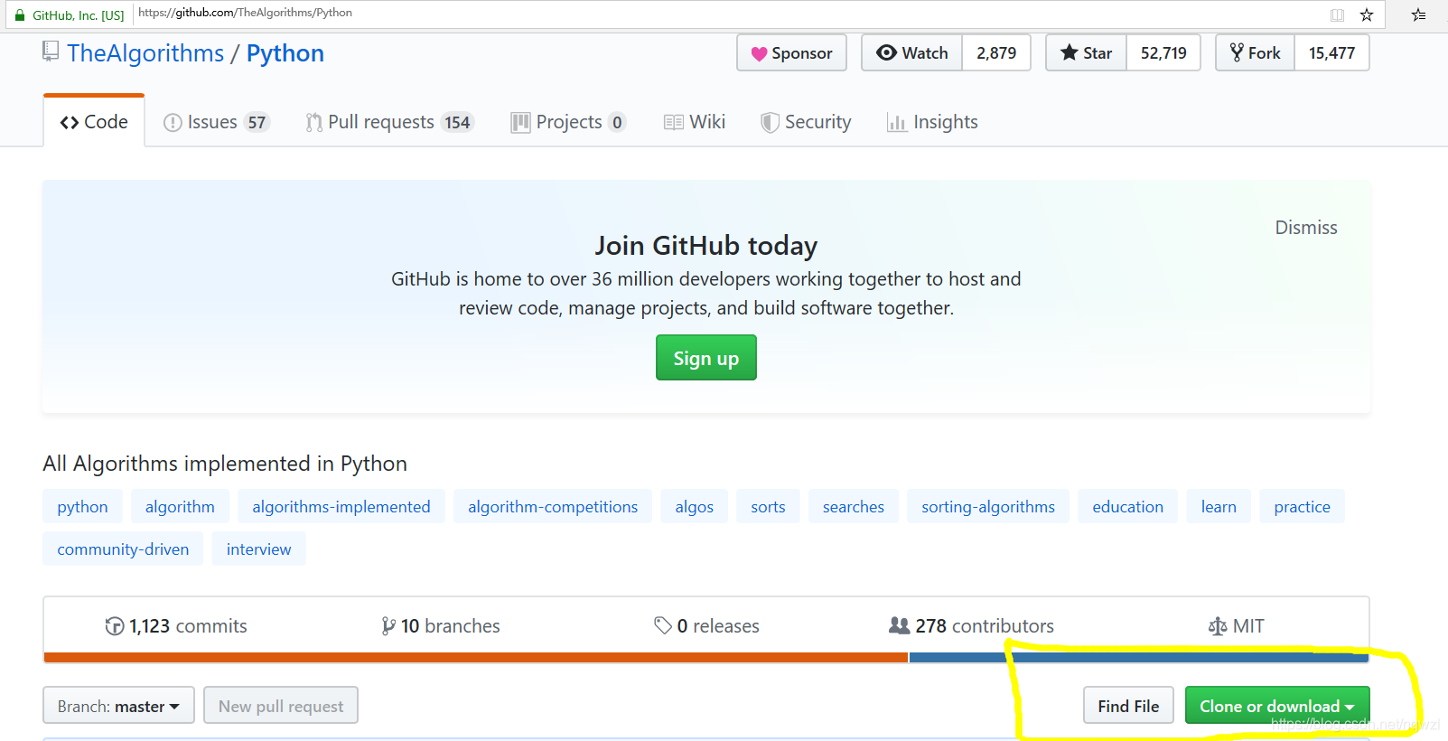Click the heart Sponsor button

[x=791, y=53]
